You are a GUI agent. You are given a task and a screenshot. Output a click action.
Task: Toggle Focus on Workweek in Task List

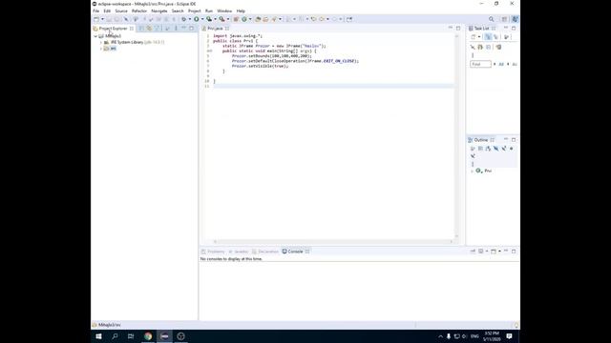(507, 37)
